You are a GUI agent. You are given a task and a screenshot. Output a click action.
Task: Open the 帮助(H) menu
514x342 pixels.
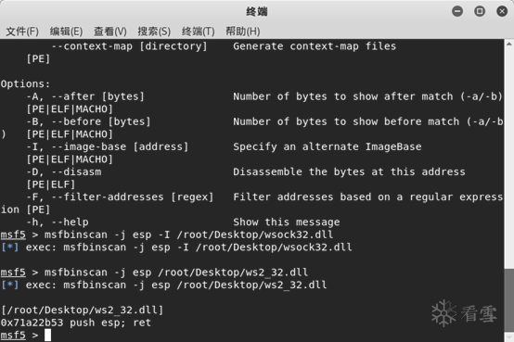point(243,32)
